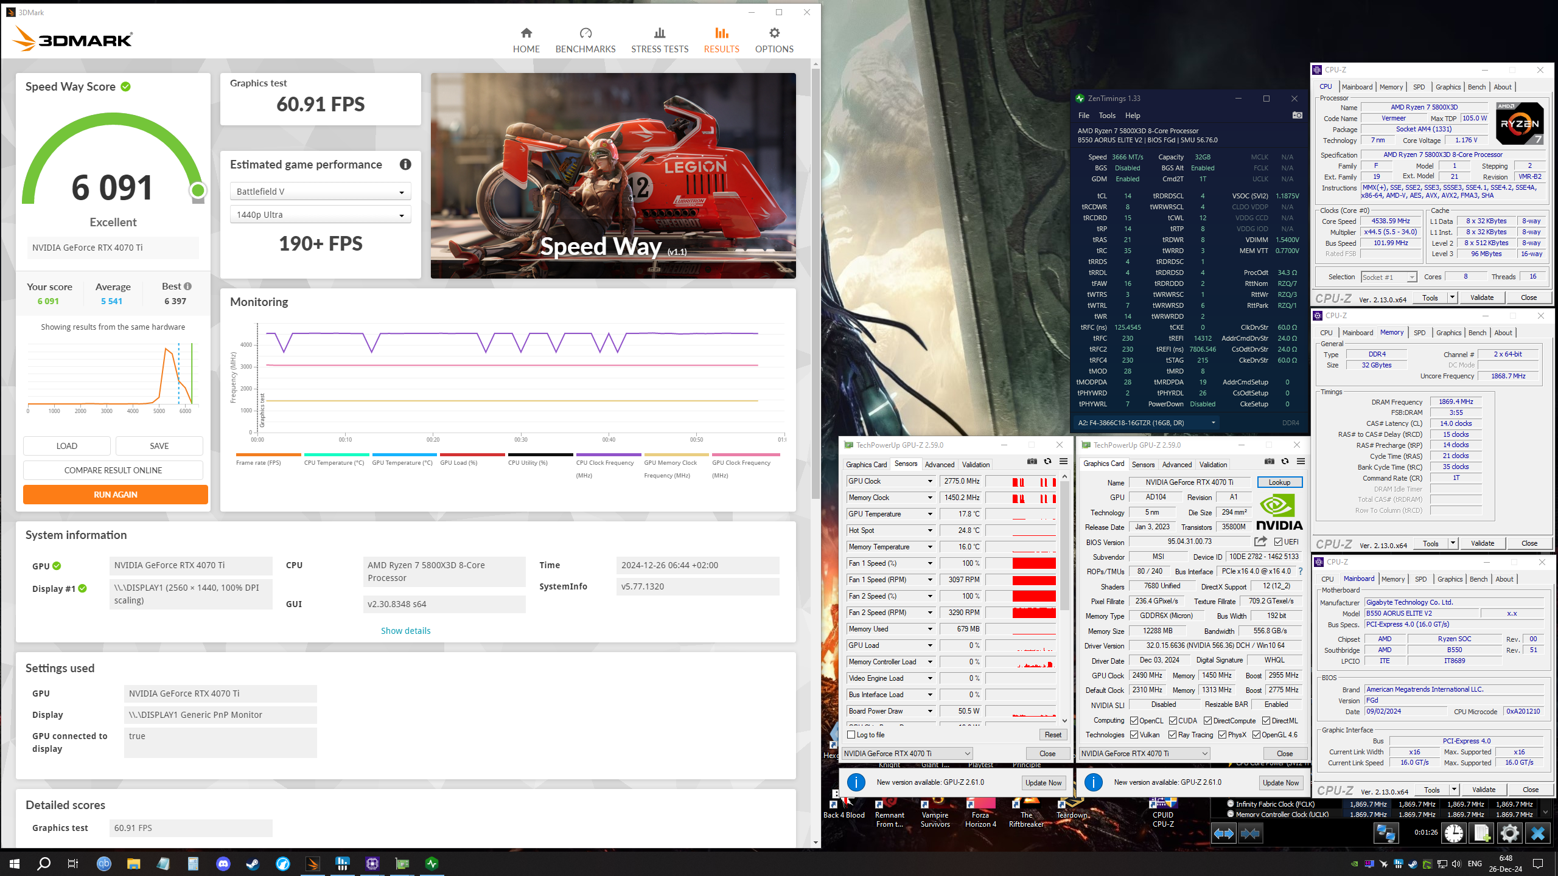The width and height of the screenshot is (1558, 876).
Task: Switch to Validation tab in GPU-Z Graphics Card window
Action: (1213, 464)
